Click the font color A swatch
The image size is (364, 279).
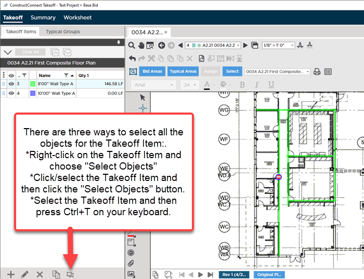(207, 85)
